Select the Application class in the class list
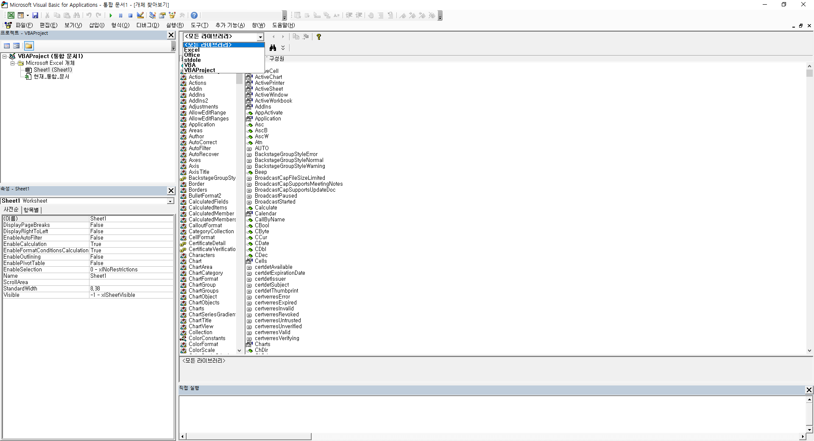814x441 pixels. tap(202, 125)
